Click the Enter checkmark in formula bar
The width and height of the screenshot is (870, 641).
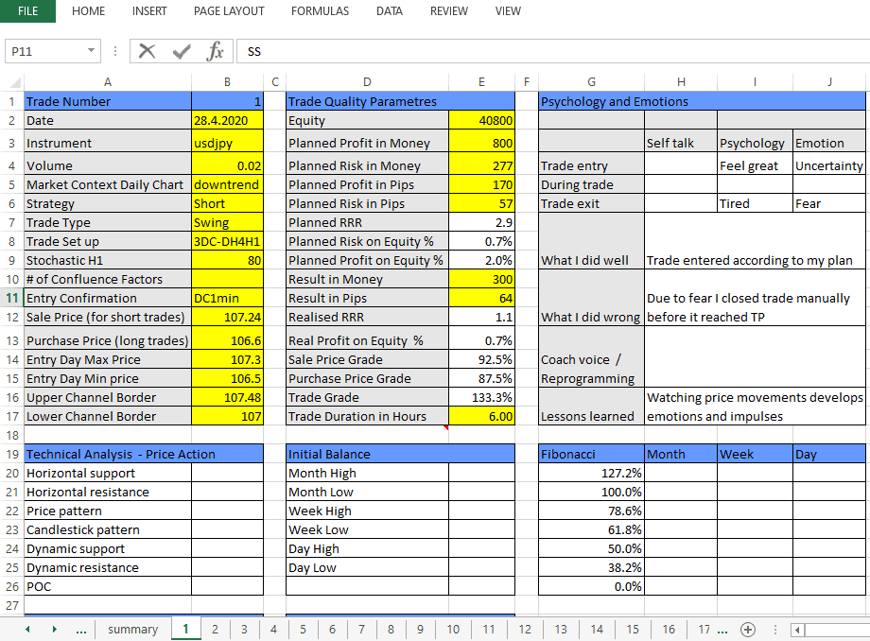coord(181,51)
